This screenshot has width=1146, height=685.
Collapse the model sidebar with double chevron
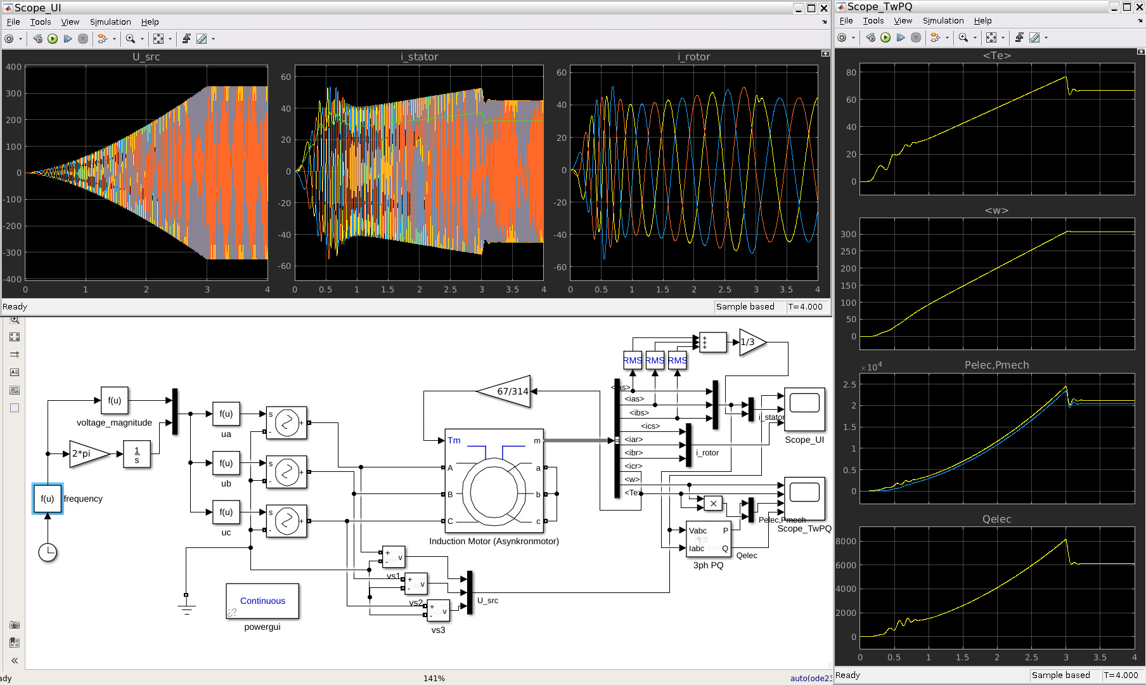click(15, 660)
